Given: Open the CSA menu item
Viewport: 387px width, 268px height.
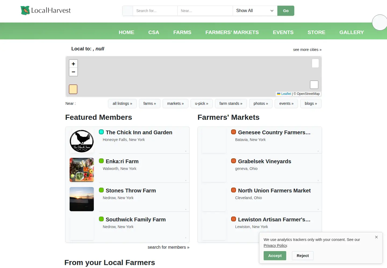Looking at the screenshot, I should (x=154, y=32).
